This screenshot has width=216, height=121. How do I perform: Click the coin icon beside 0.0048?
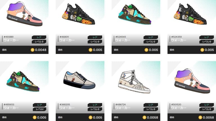32,50
